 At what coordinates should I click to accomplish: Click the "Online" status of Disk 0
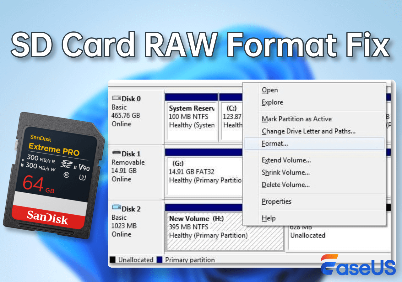point(121,124)
